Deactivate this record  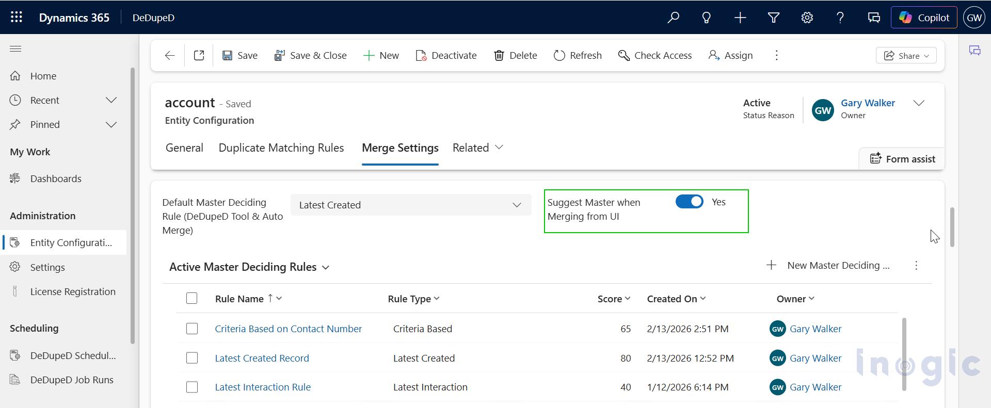click(446, 55)
